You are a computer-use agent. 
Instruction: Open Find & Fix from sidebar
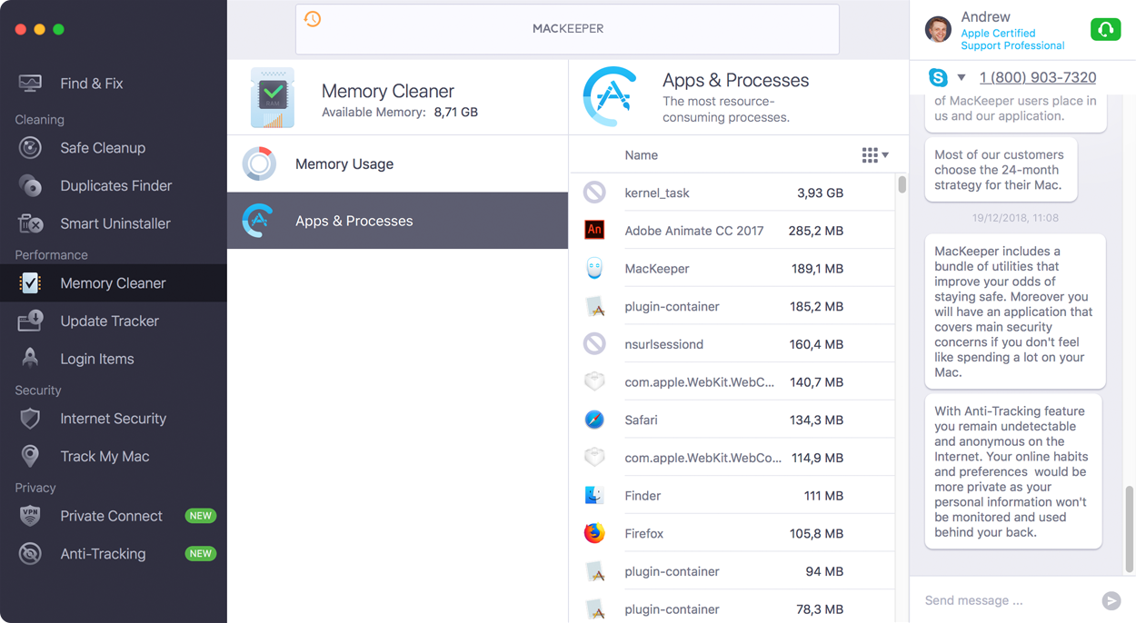[x=91, y=84]
